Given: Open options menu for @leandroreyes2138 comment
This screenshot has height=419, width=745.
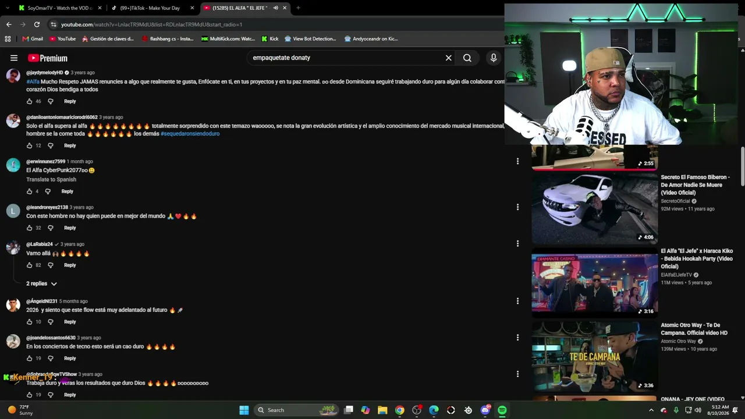Looking at the screenshot, I should click(x=517, y=207).
